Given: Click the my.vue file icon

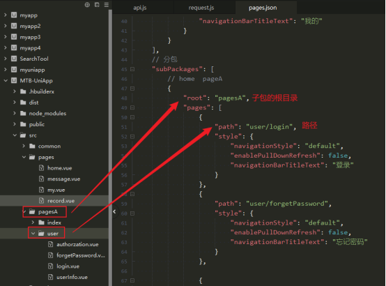Looking at the screenshot, I should click(x=42, y=190).
